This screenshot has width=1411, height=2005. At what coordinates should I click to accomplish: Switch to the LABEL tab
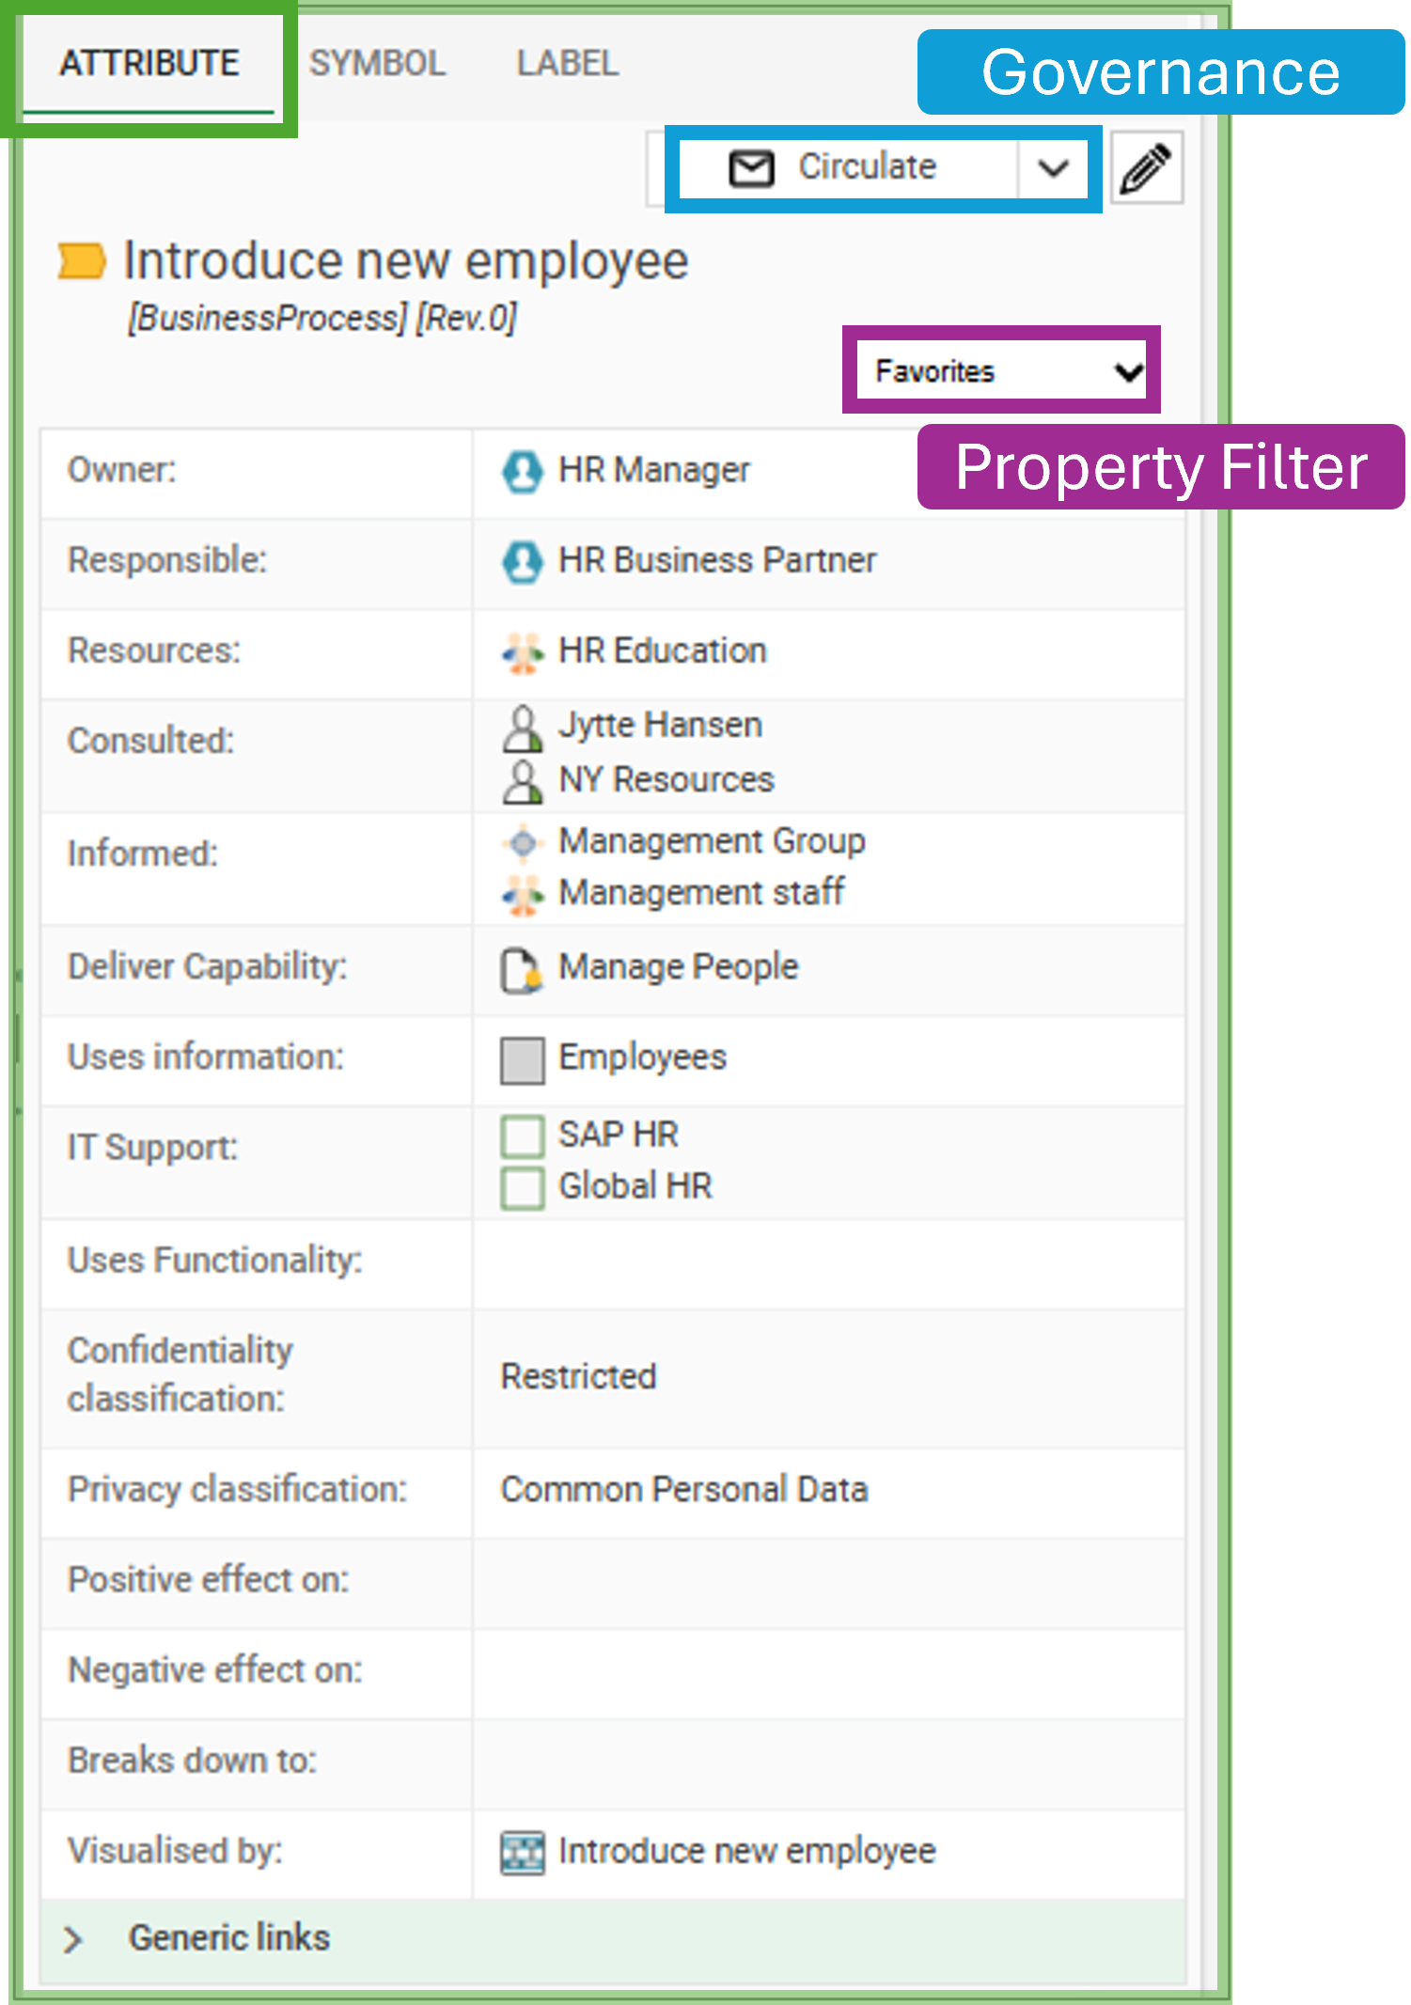(566, 63)
